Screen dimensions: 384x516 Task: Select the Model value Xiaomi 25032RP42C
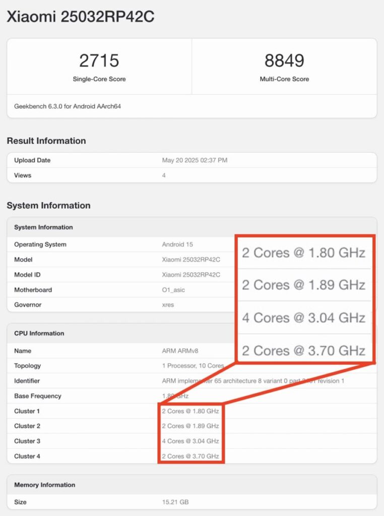pyautogui.click(x=191, y=260)
